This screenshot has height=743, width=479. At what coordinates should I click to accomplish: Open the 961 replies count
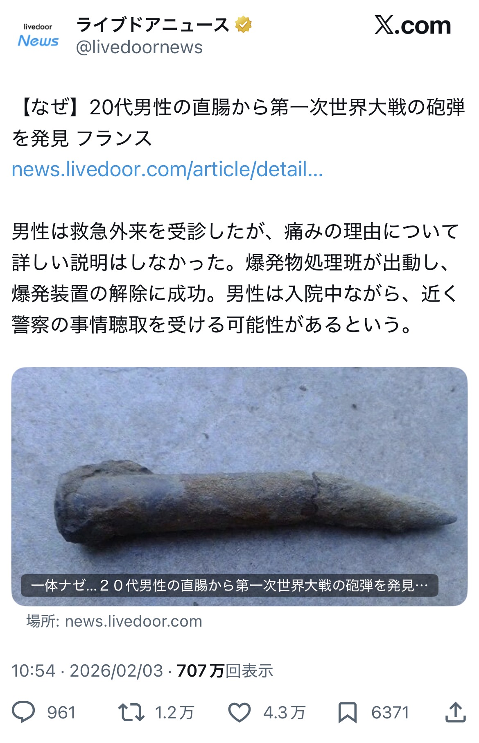click(61, 713)
